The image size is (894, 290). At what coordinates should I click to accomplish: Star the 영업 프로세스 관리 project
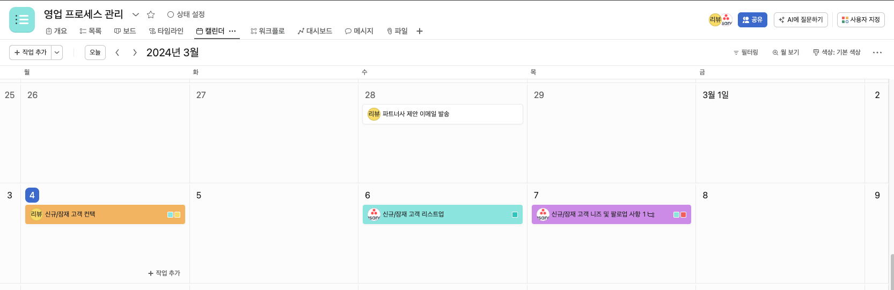point(151,14)
